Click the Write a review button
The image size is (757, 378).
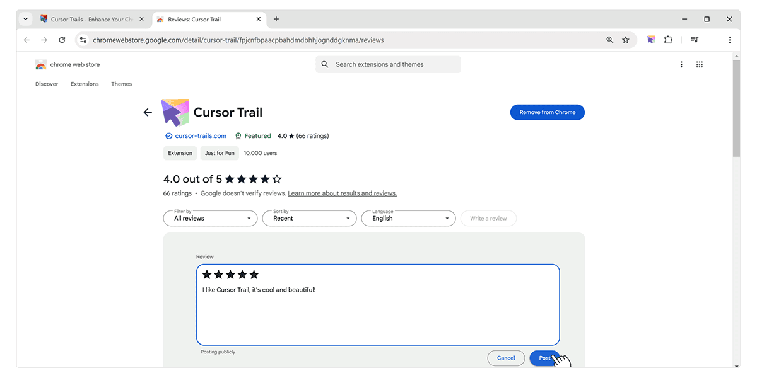[x=488, y=218]
